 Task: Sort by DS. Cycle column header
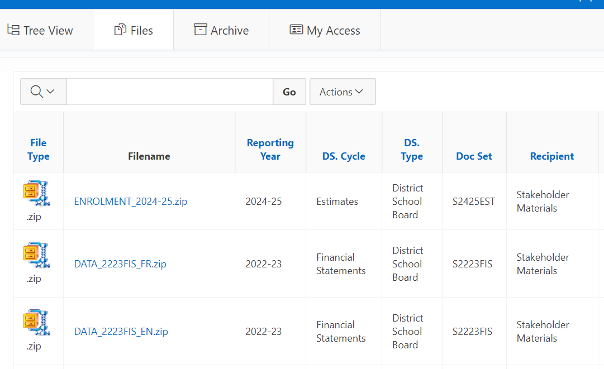tap(344, 156)
